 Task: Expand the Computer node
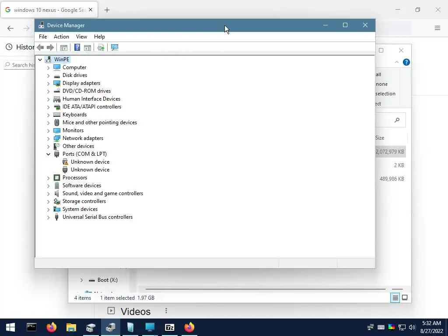48,68
